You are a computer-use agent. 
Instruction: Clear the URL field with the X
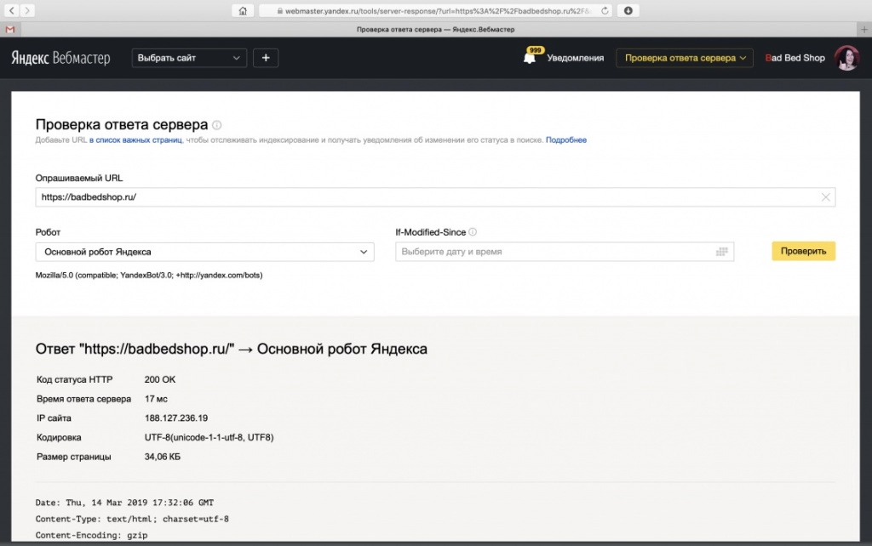click(x=825, y=197)
